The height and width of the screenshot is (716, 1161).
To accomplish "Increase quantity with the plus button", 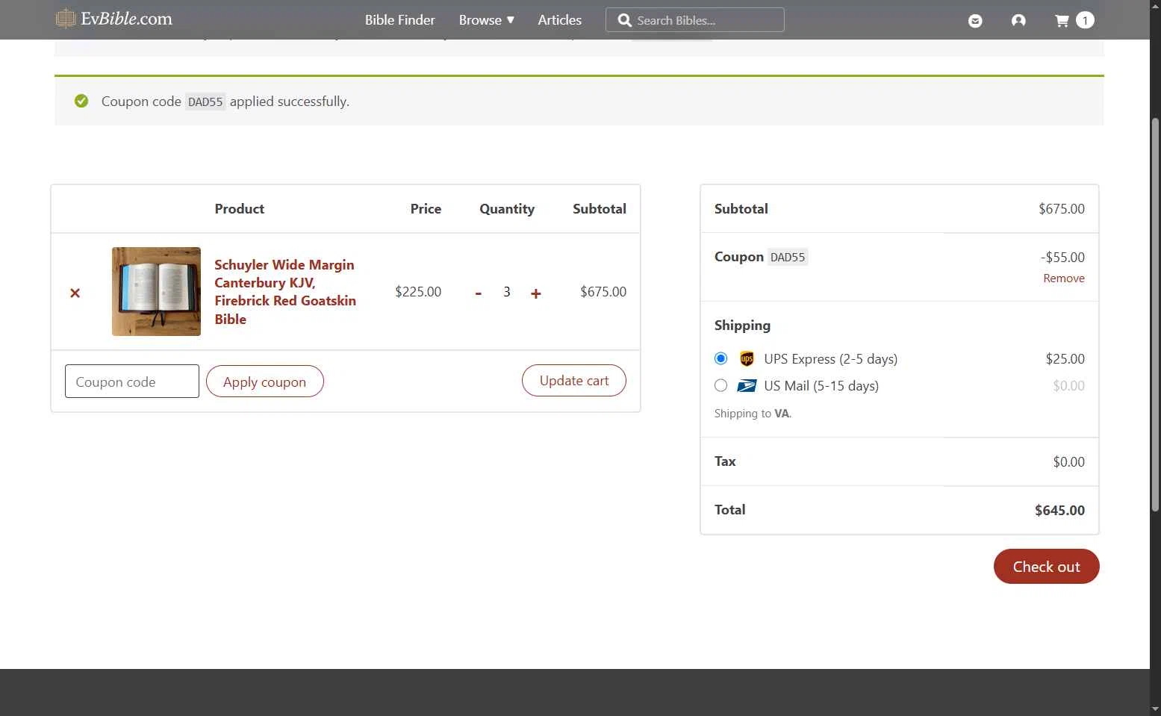I will (x=536, y=293).
